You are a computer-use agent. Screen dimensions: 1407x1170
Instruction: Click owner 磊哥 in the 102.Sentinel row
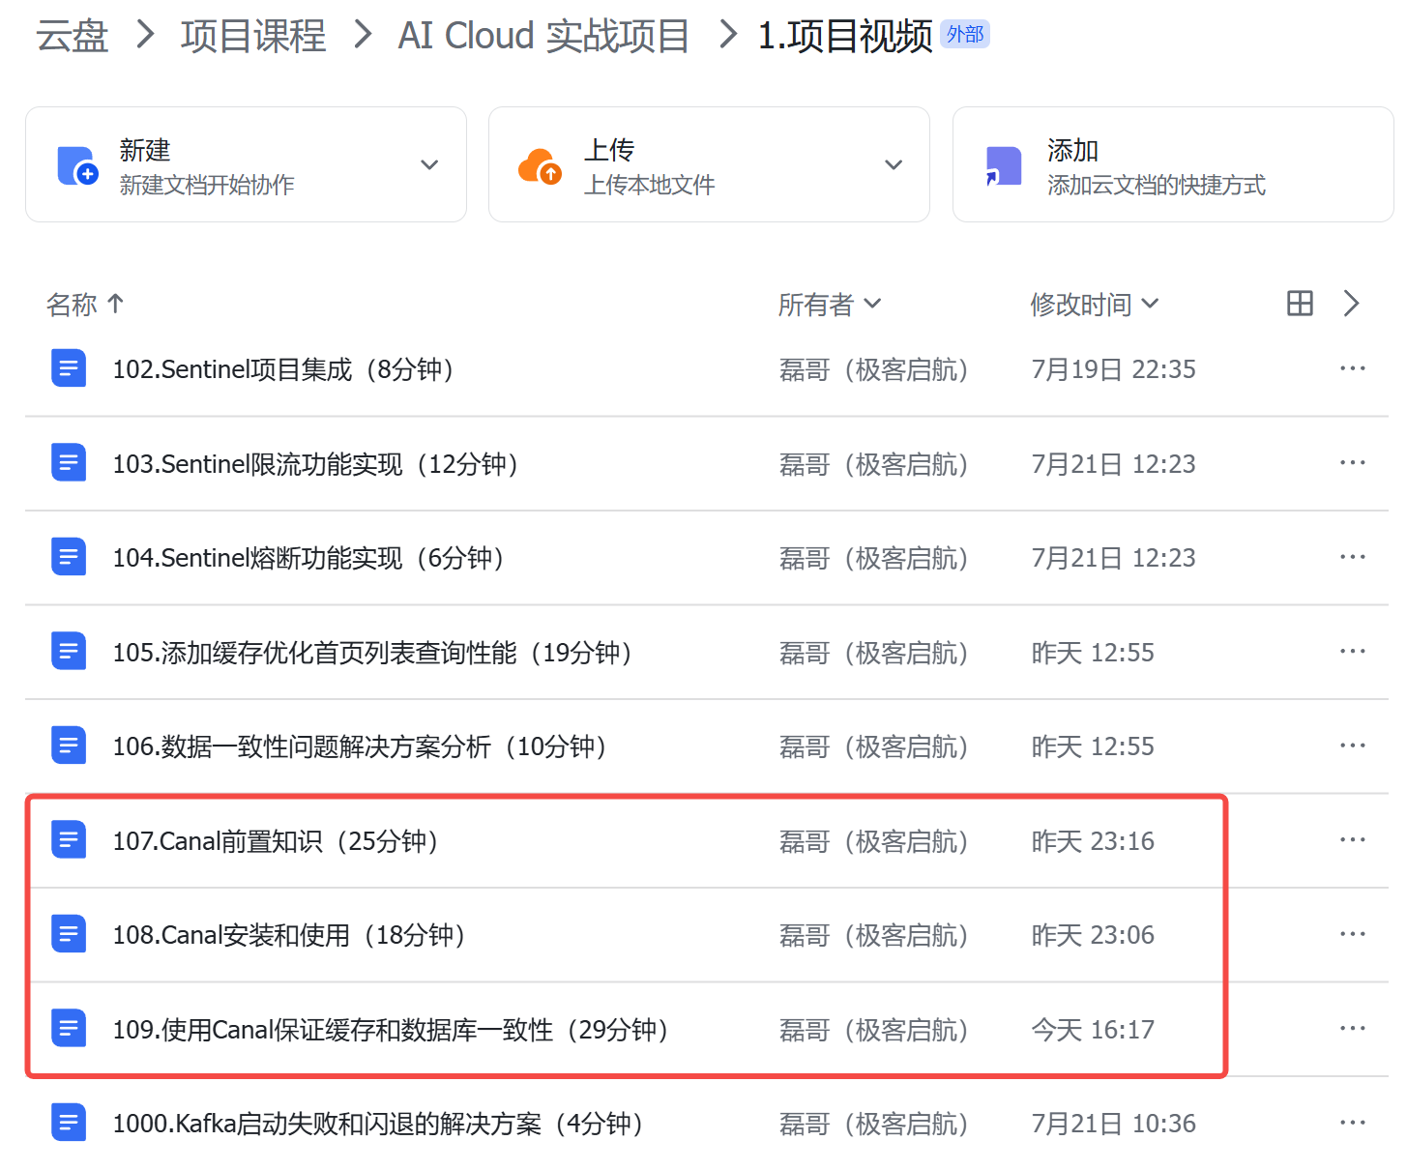[874, 369]
